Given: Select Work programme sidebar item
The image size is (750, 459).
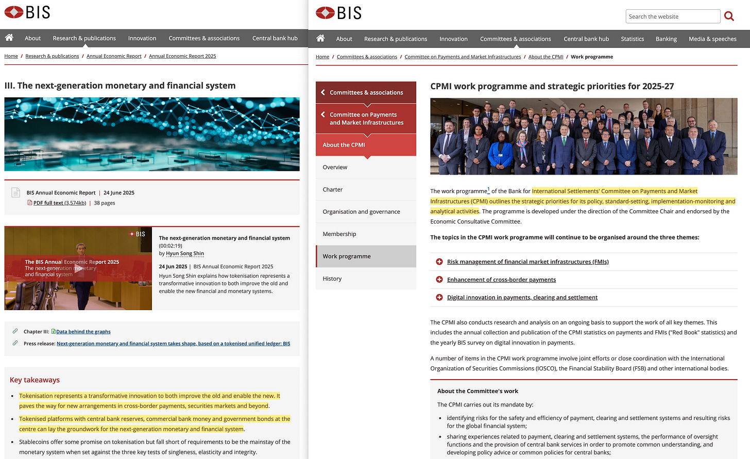Looking at the screenshot, I should point(366,256).
